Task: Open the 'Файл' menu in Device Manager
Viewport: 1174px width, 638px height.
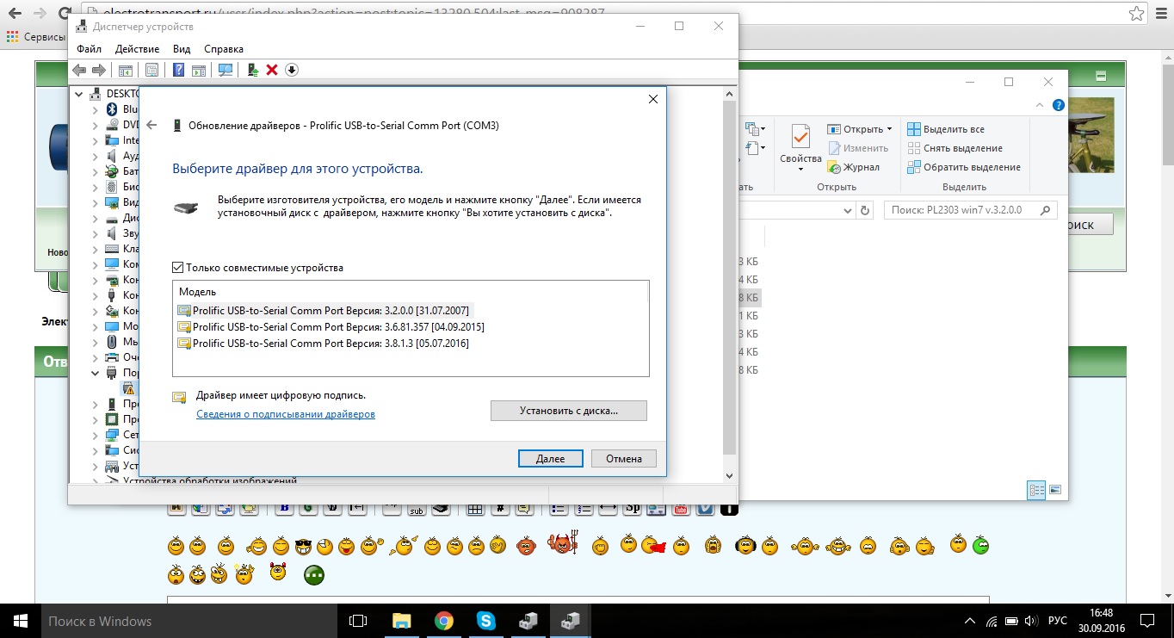Action: pyautogui.click(x=89, y=49)
